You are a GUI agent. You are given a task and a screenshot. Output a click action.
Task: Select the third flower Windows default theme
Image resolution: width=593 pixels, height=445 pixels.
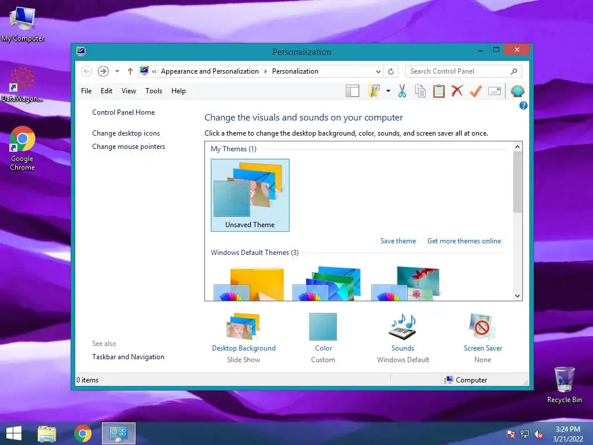[405, 284]
